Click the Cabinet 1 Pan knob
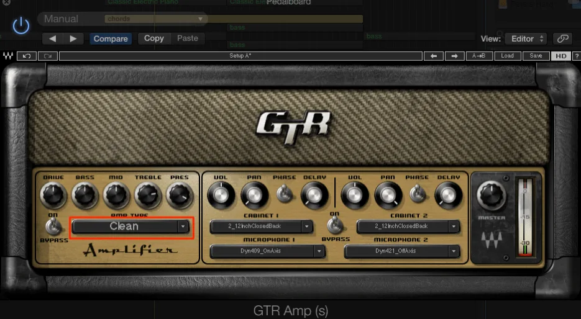This screenshot has width=581, height=319. tap(255, 195)
